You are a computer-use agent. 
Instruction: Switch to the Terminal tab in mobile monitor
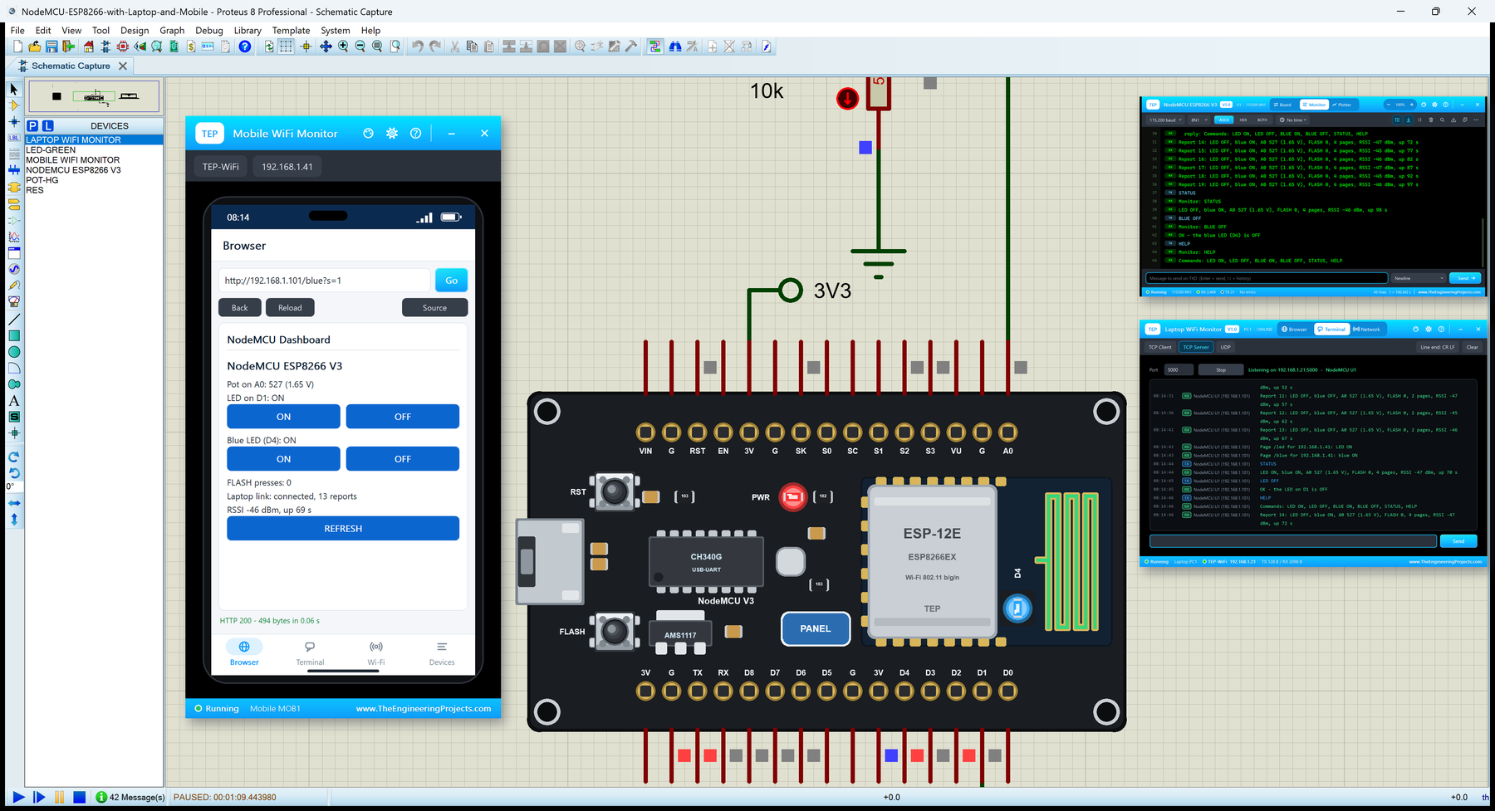pos(310,653)
